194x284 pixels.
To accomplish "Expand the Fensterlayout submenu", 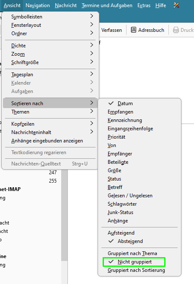I will 50,25.
